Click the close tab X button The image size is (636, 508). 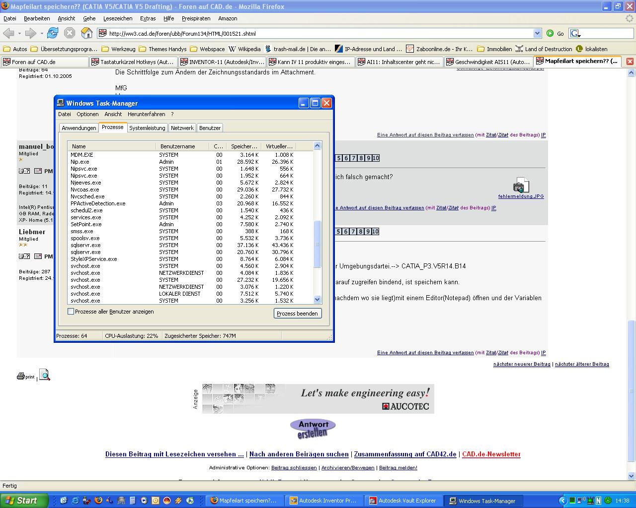[630, 62]
